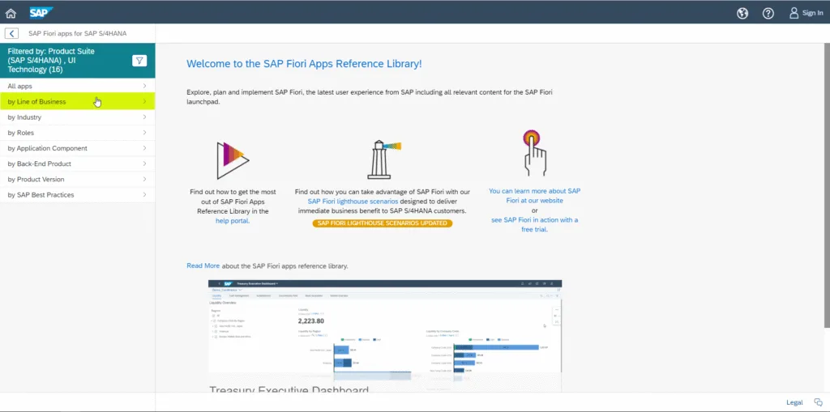This screenshot has height=412, width=830.
Task: Click the Sign In text
Action: 812,13
